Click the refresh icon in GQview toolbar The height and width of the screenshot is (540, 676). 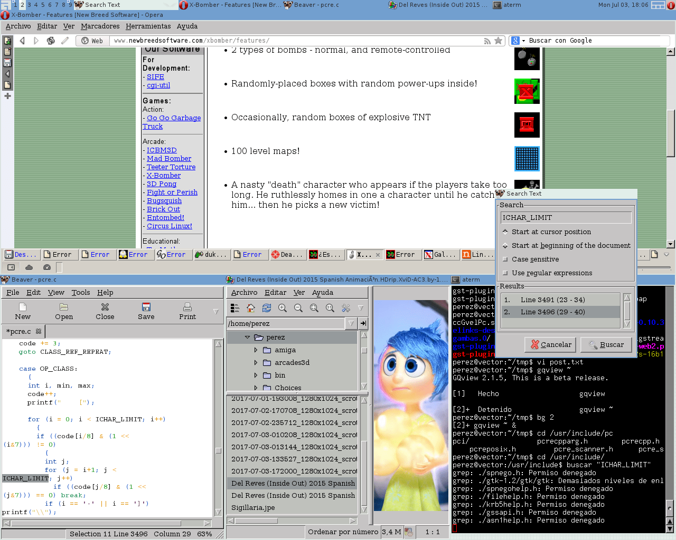(267, 308)
